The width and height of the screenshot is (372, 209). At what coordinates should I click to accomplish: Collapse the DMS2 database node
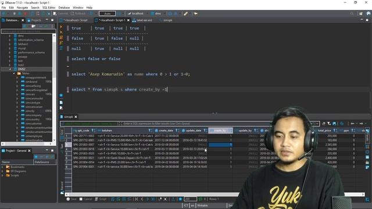[10, 69]
